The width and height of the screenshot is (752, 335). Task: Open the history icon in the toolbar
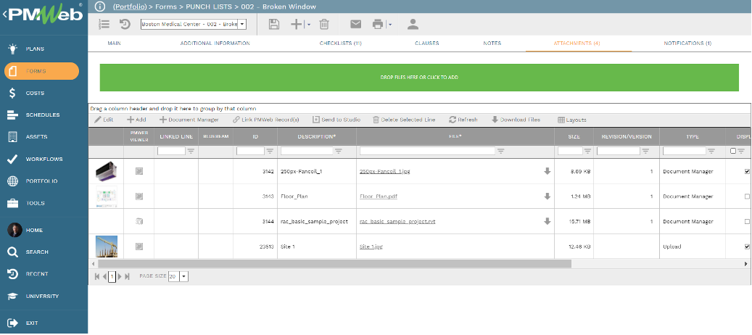[125, 25]
